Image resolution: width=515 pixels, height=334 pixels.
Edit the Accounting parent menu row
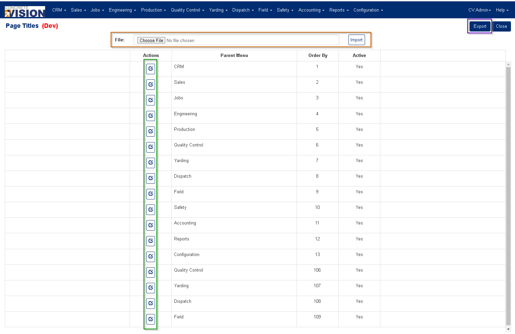(151, 225)
